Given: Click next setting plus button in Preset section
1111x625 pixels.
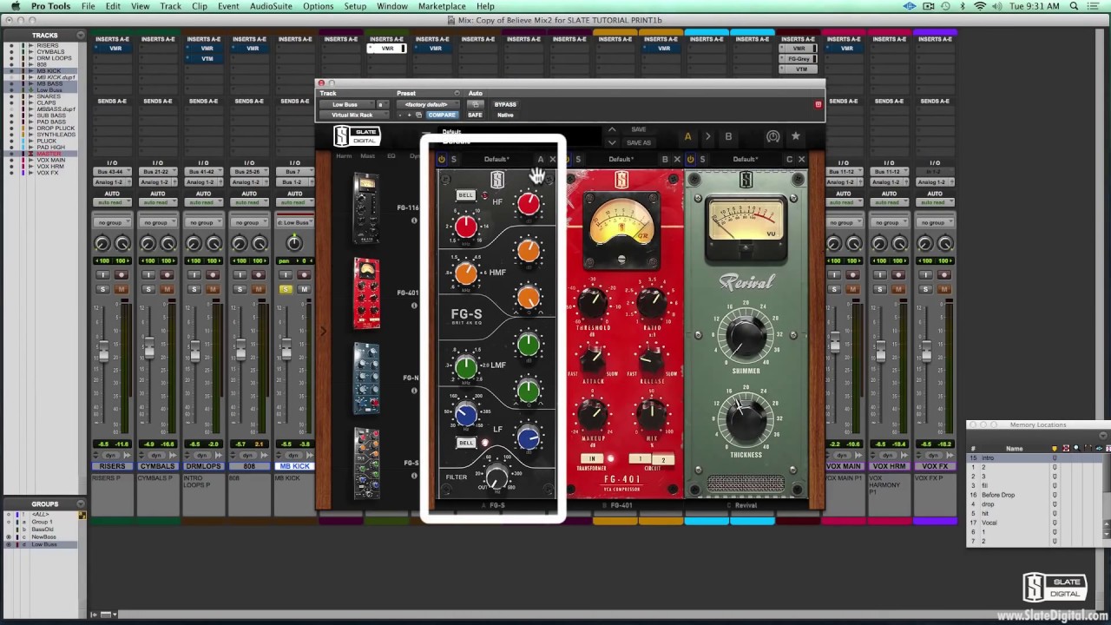Looking at the screenshot, I should click(409, 115).
